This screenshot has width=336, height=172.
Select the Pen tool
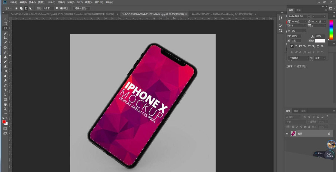tap(5, 85)
